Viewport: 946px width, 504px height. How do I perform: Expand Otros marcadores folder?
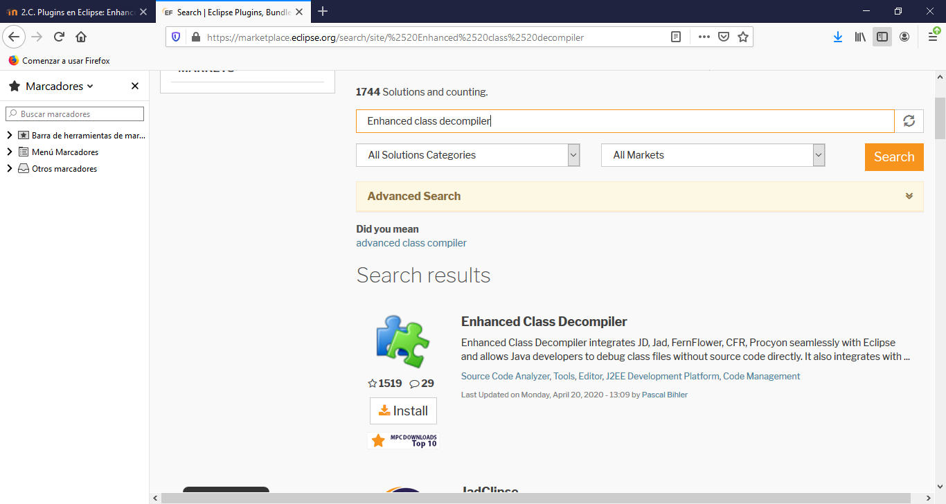(10, 169)
